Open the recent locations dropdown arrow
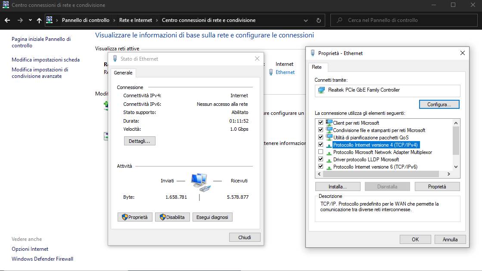The image size is (482, 271). [x=30, y=20]
